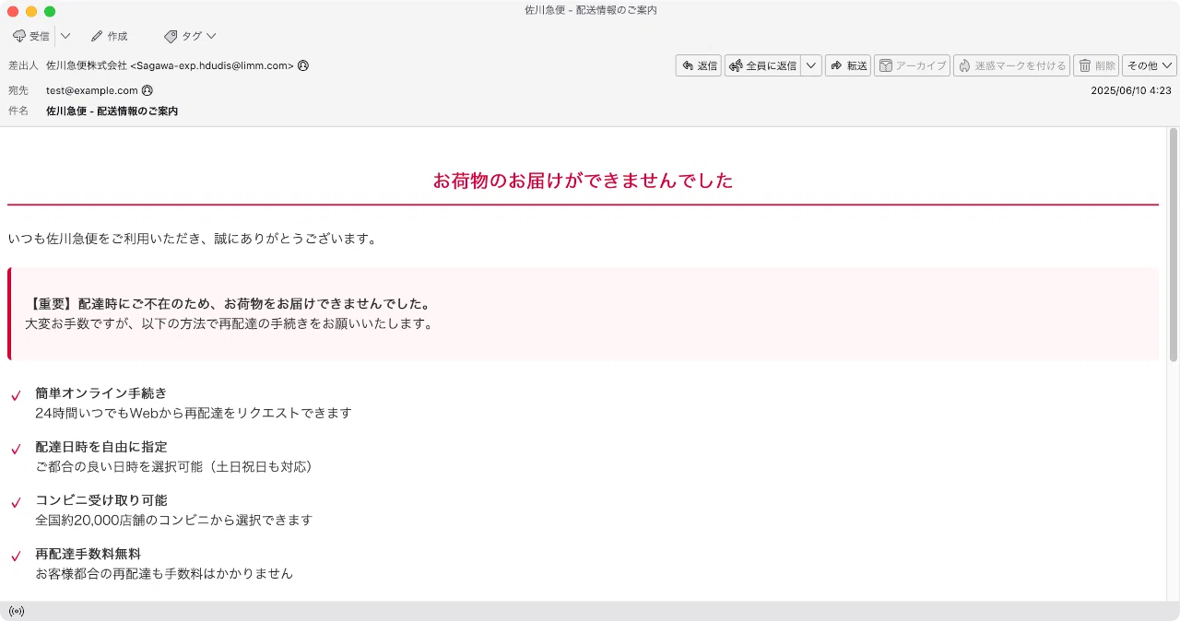Click 作成 to compose a new message
The width and height of the screenshot is (1180, 621).
(x=109, y=36)
